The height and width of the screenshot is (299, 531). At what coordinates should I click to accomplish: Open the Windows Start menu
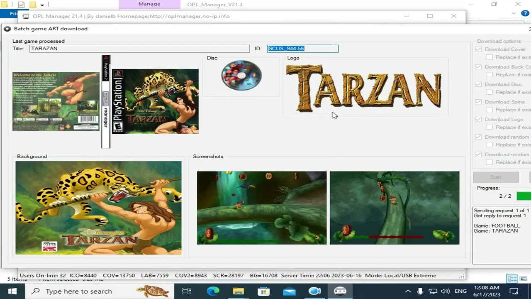(12, 291)
